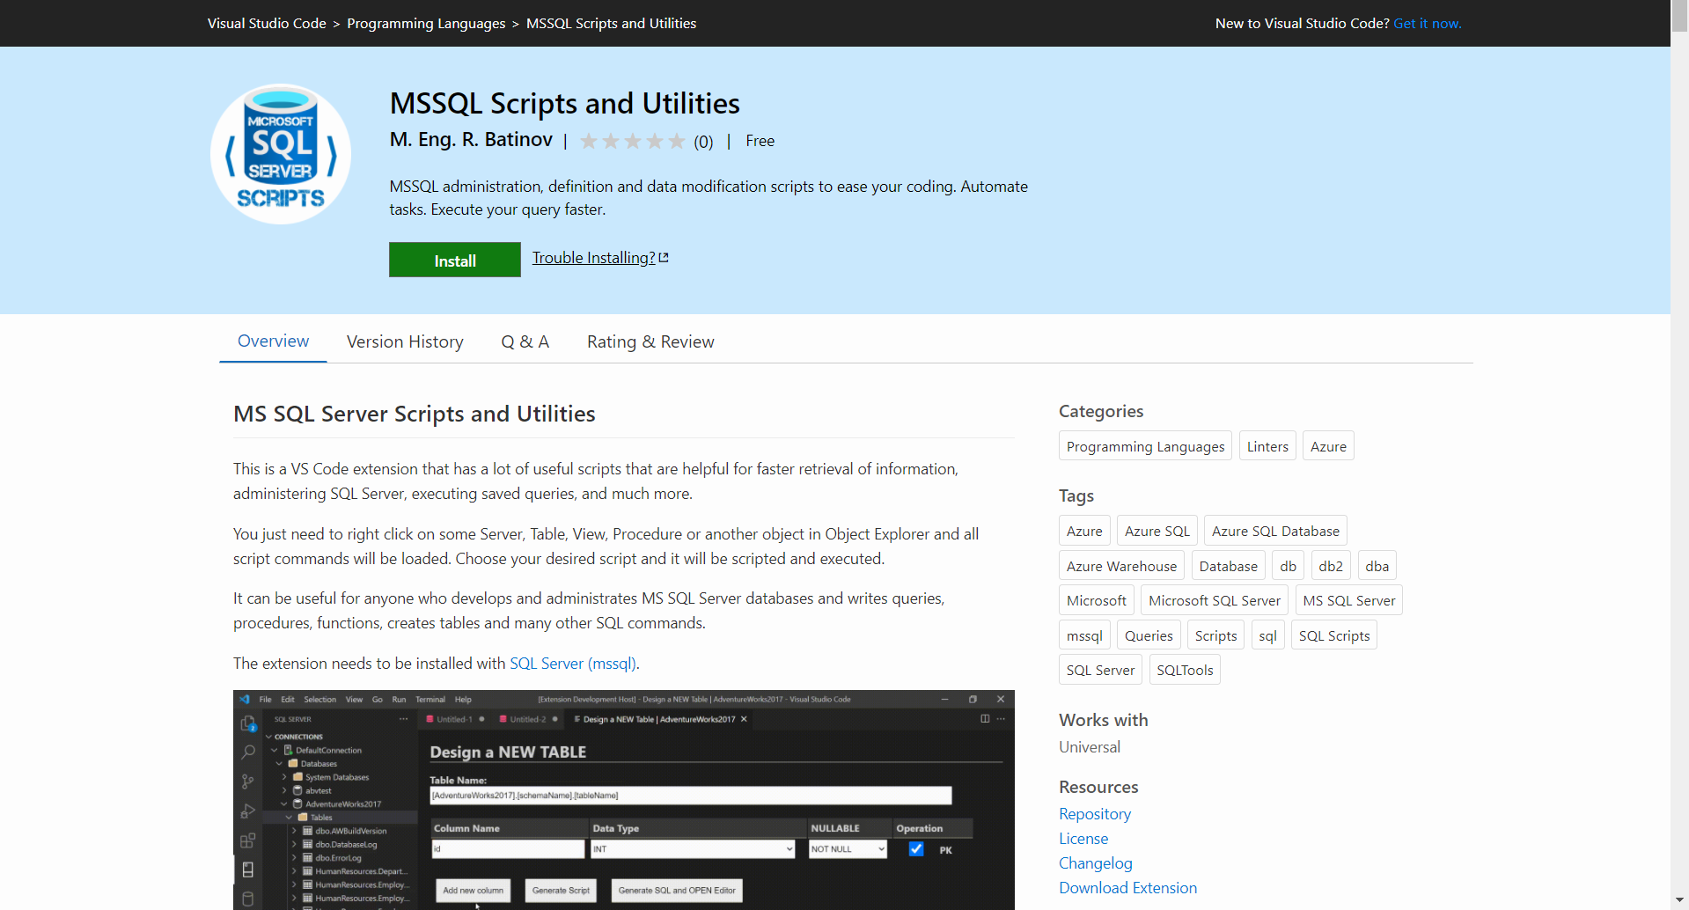
Task: Click the MSSQL Scripts extension logo
Action: tap(281, 154)
